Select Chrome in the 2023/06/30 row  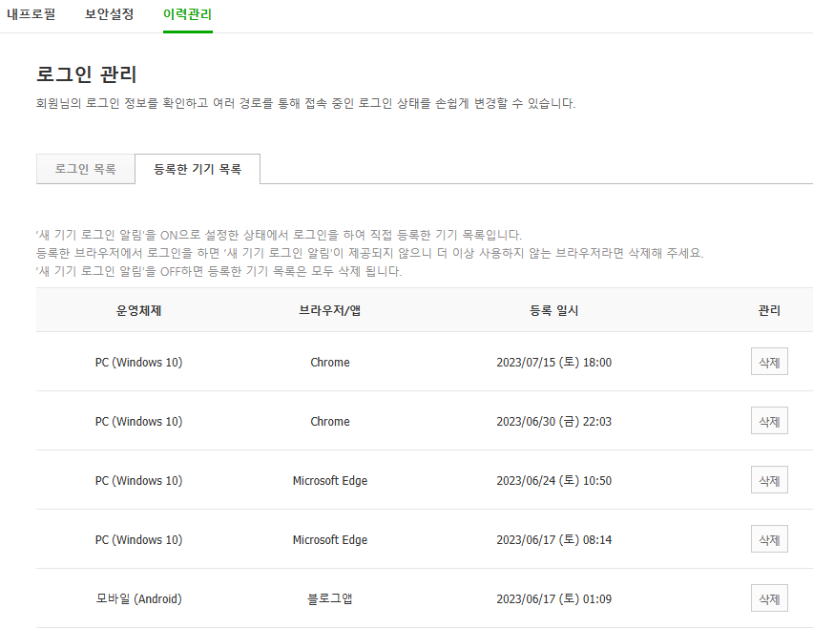330,421
